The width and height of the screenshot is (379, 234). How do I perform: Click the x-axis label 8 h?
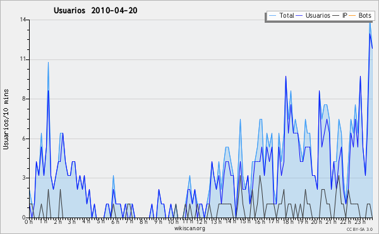click(143, 221)
